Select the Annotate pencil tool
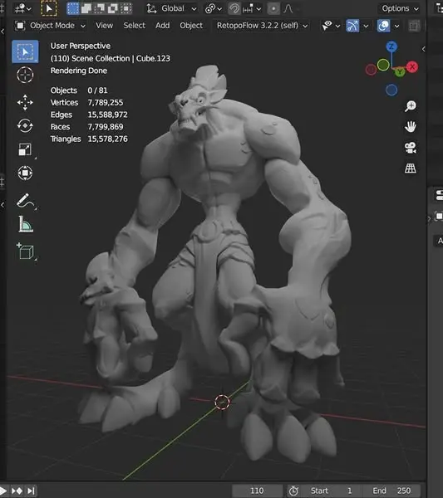The image size is (443, 498). 25,201
